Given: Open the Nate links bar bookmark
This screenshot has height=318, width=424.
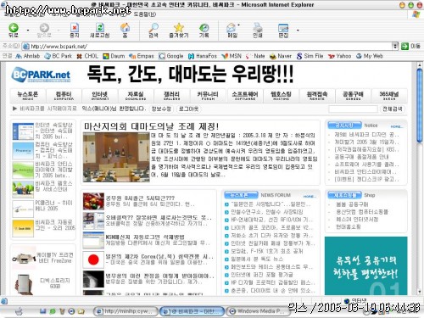Looking at the screenshot, I should (255, 56).
